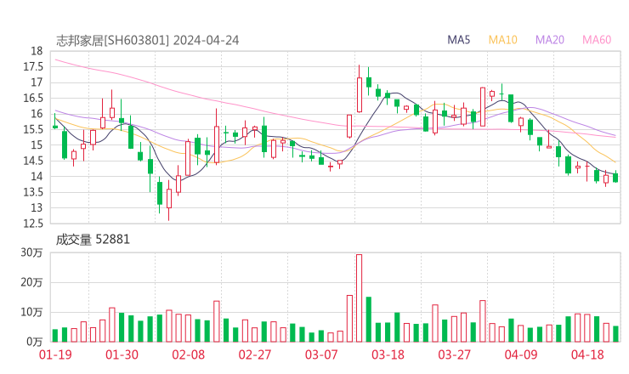The width and height of the screenshot is (629, 374).
Task: Click the 03-18 date axis label
Action: [388, 354]
